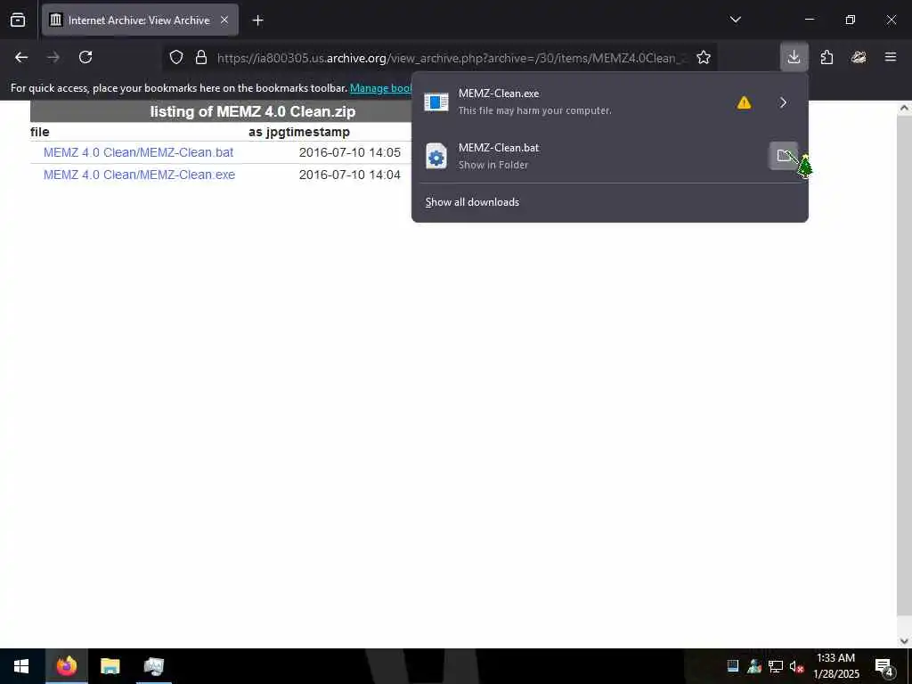The height and width of the screenshot is (684, 912).
Task: Click the tray icon beside the network icon
Action: (754, 666)
